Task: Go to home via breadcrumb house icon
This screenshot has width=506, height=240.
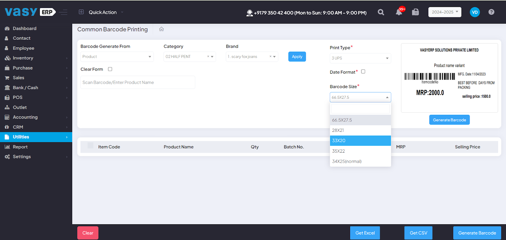Action: tap(162, 29)
